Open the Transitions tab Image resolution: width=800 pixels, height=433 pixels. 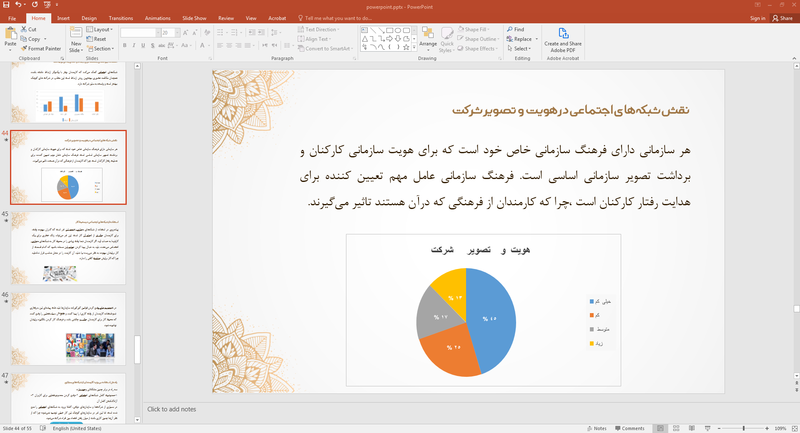click(121, 18)
